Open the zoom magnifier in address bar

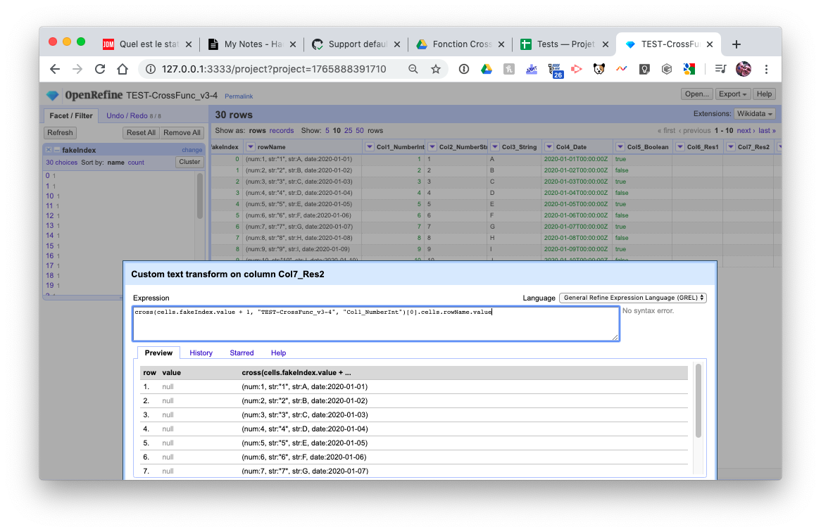(x=413, y=69)
